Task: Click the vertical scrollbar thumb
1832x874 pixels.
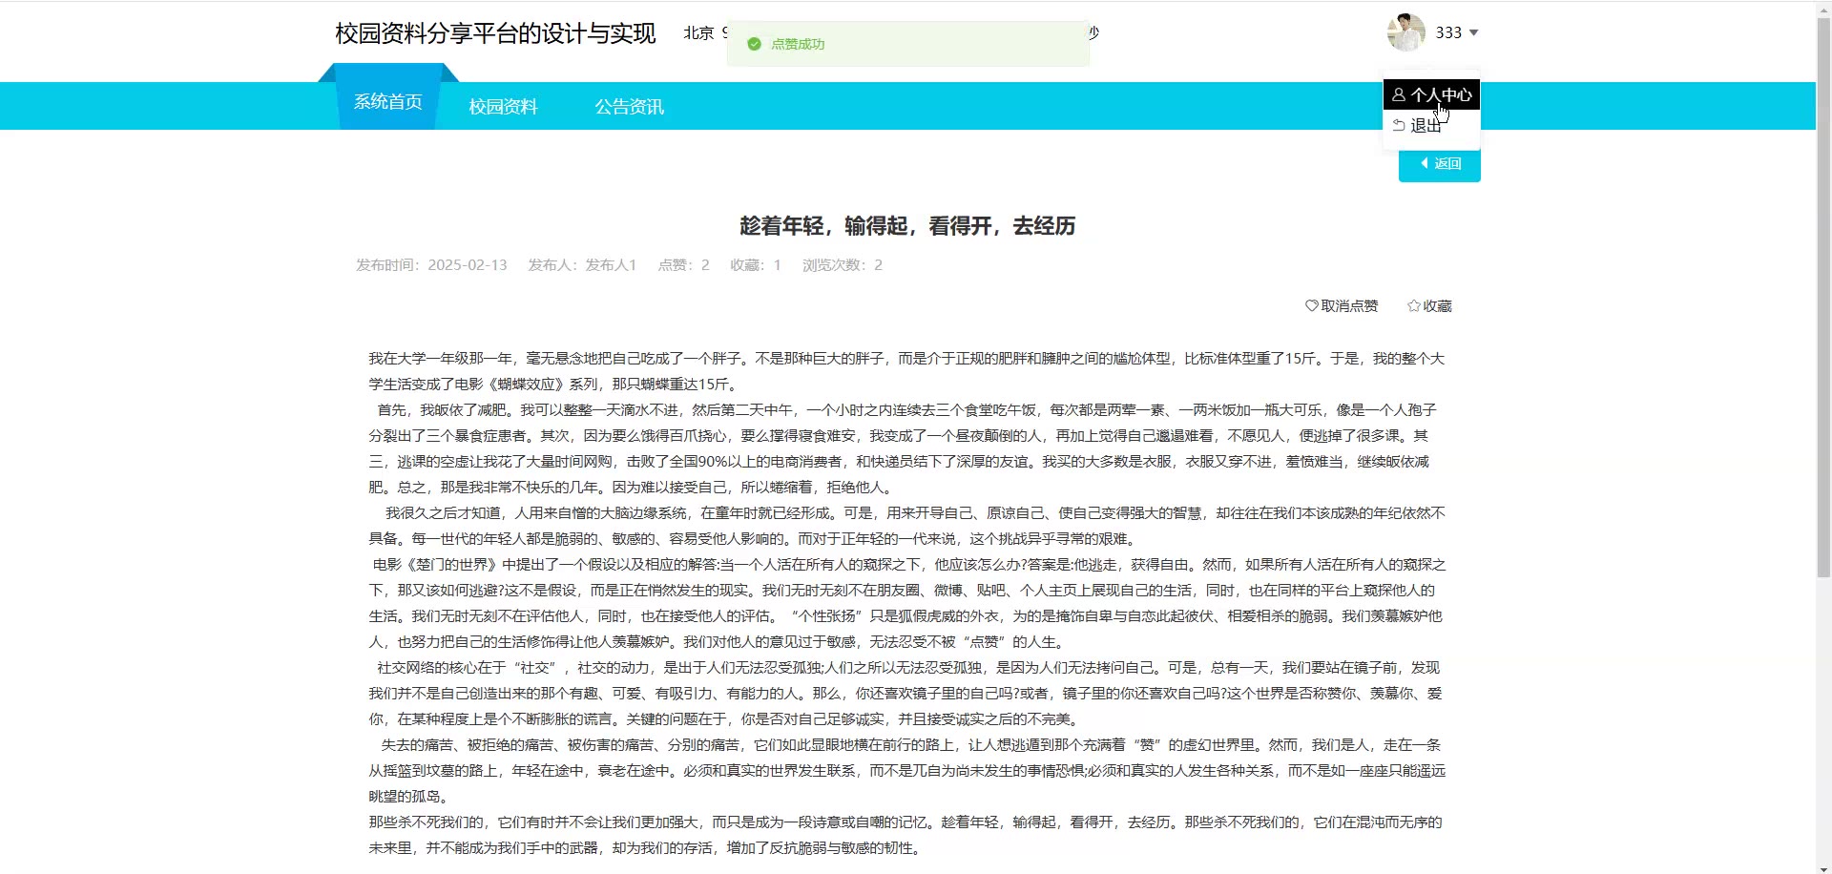Action: 1823,286
